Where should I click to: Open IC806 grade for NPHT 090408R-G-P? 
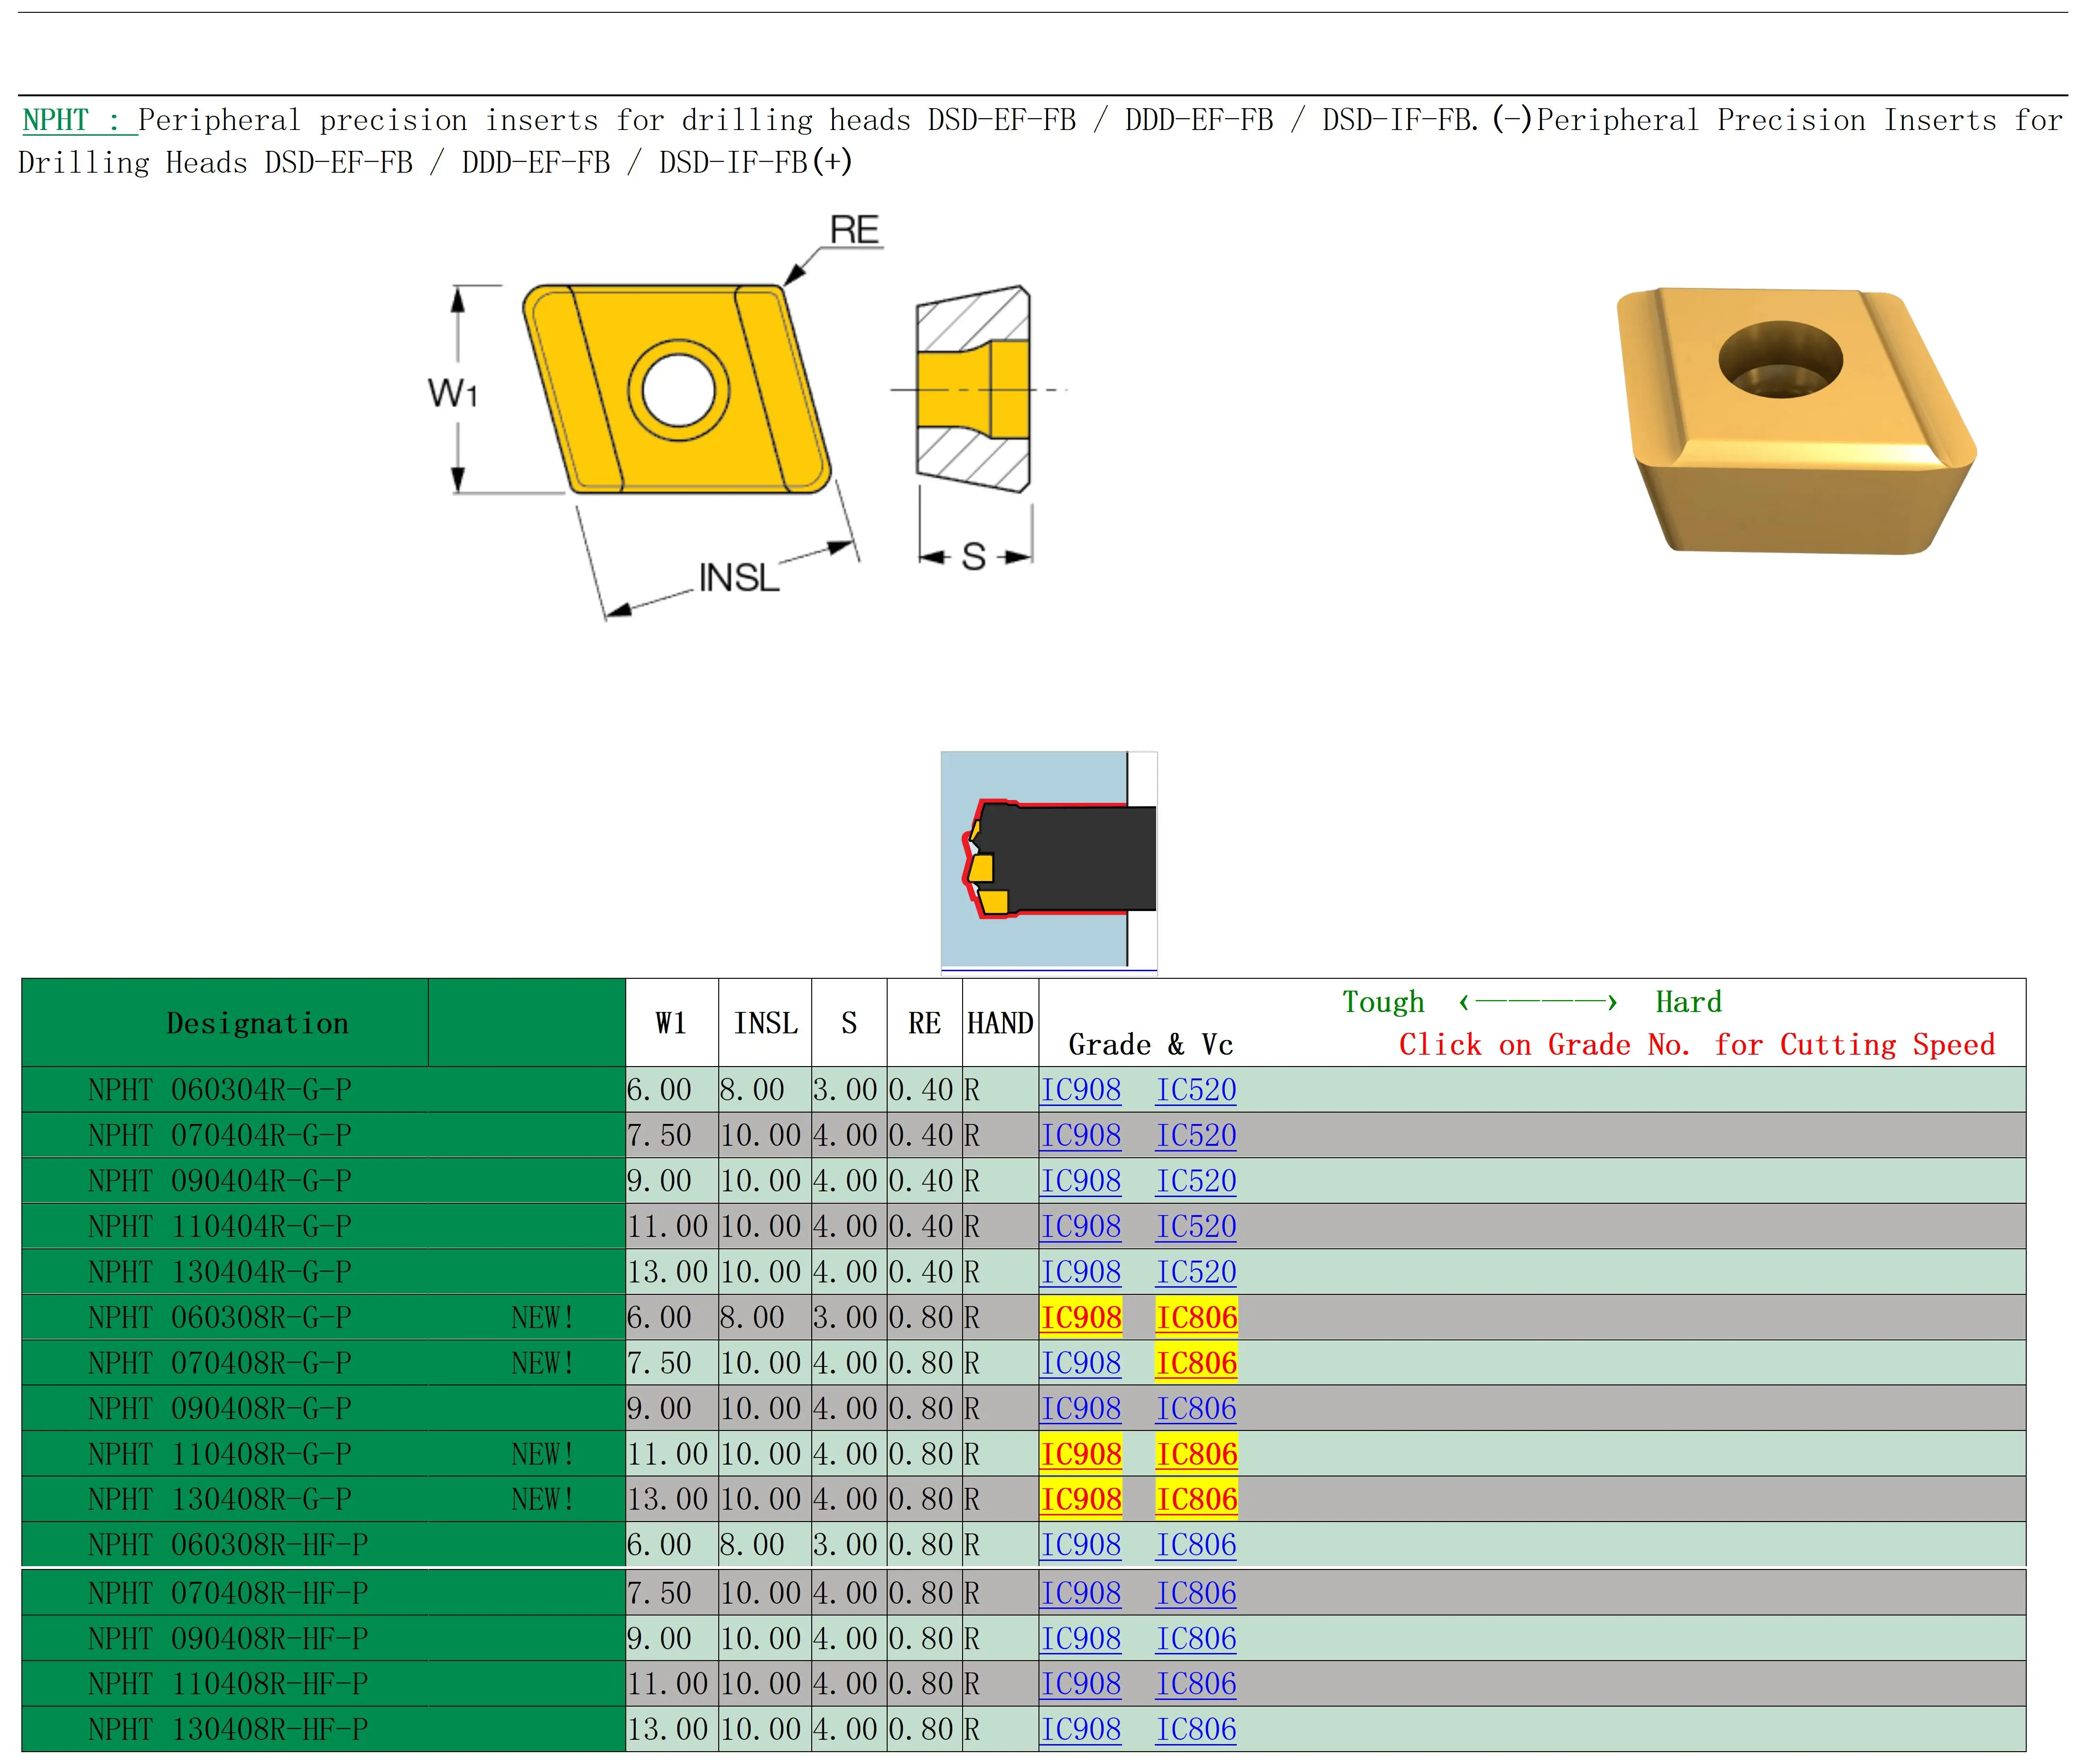click(1195, 1408)
